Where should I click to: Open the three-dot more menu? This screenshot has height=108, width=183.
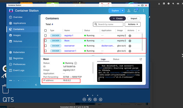click(143, 11)
